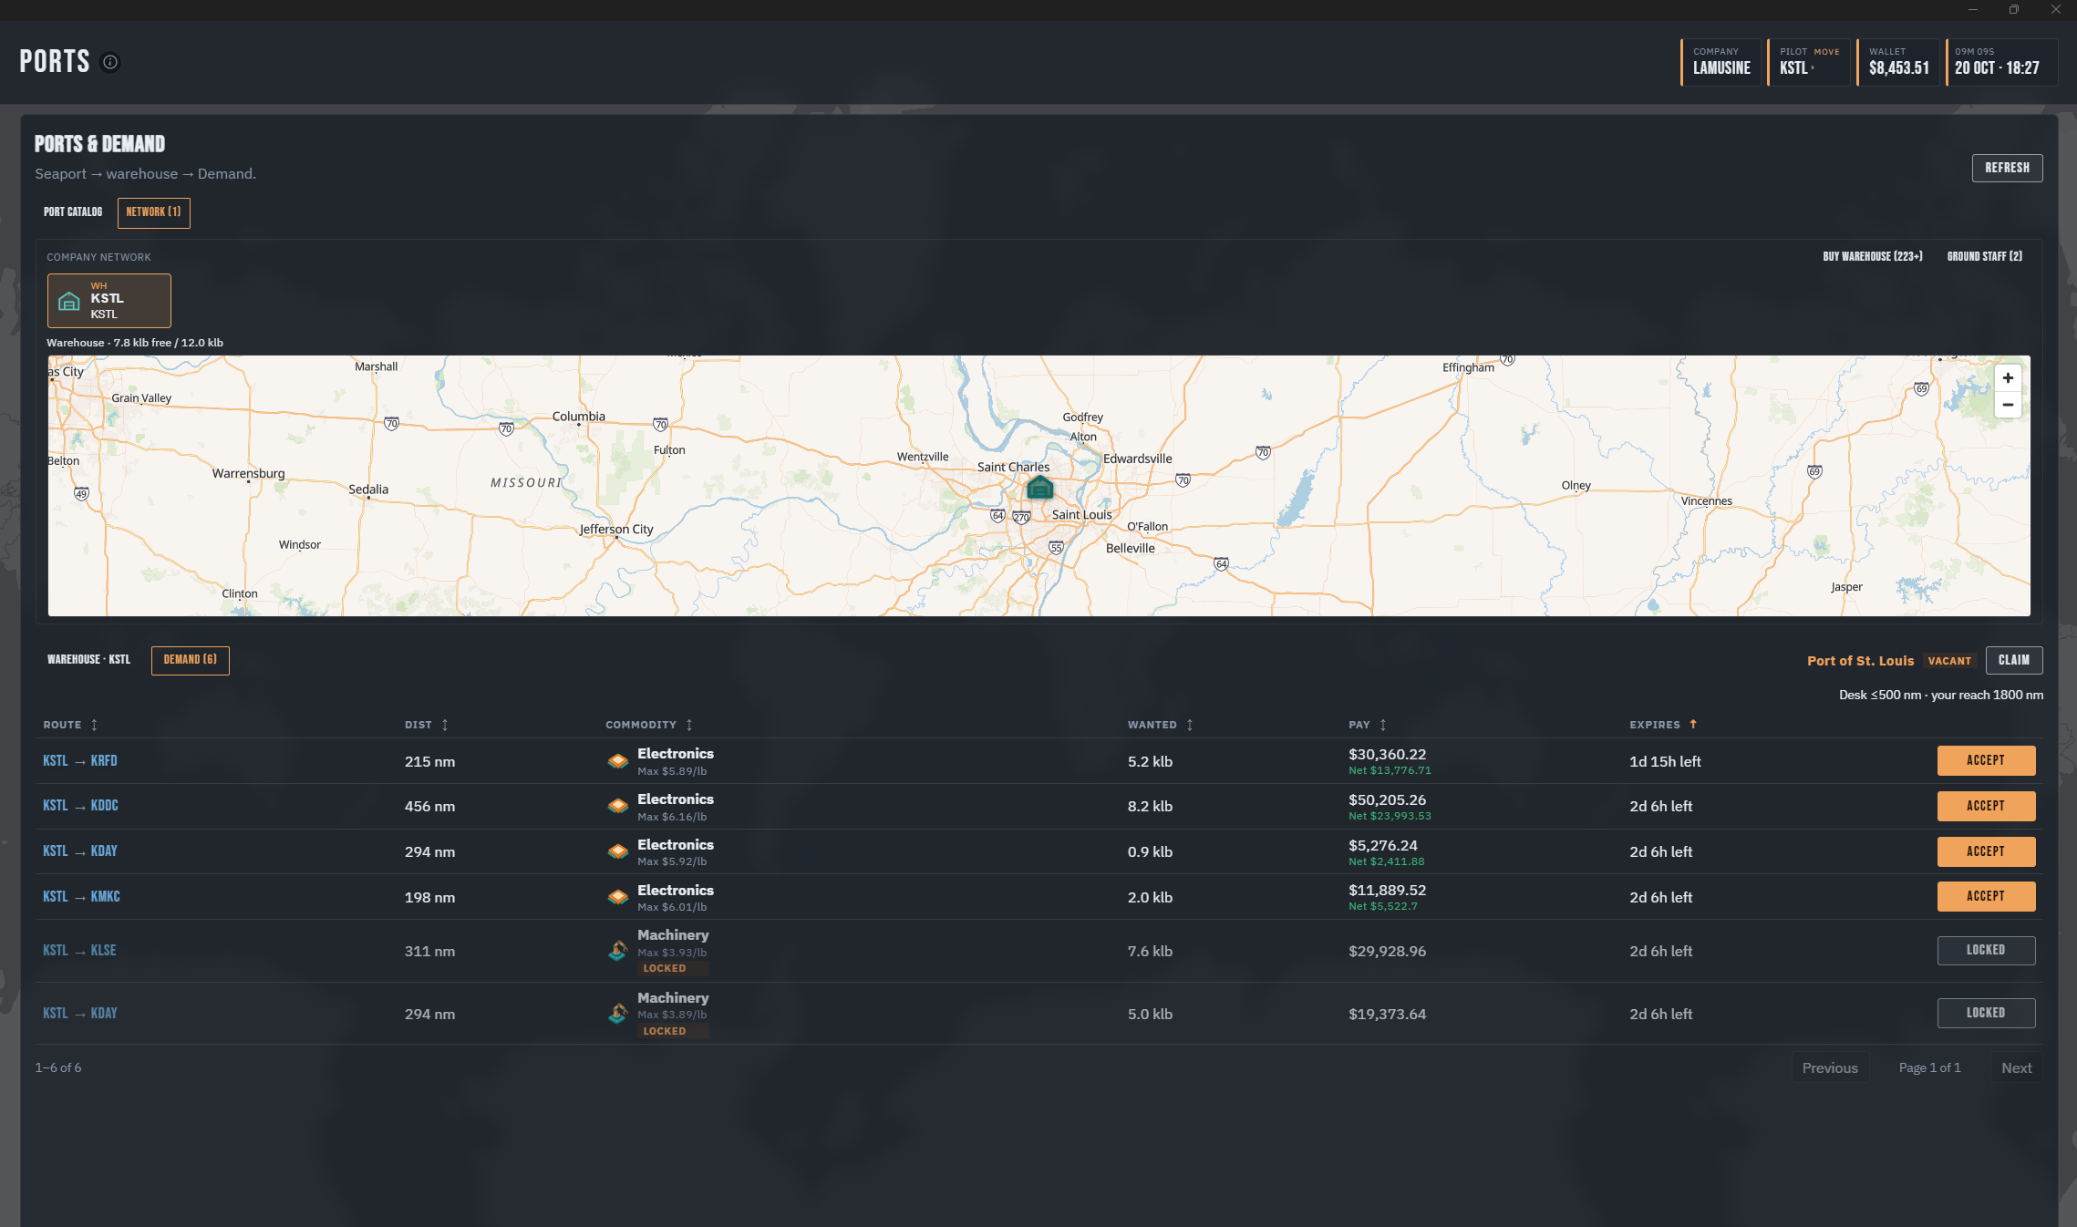Select the Network (1) tab
Screen dimensions: 2077x1227
coord(153,212)
